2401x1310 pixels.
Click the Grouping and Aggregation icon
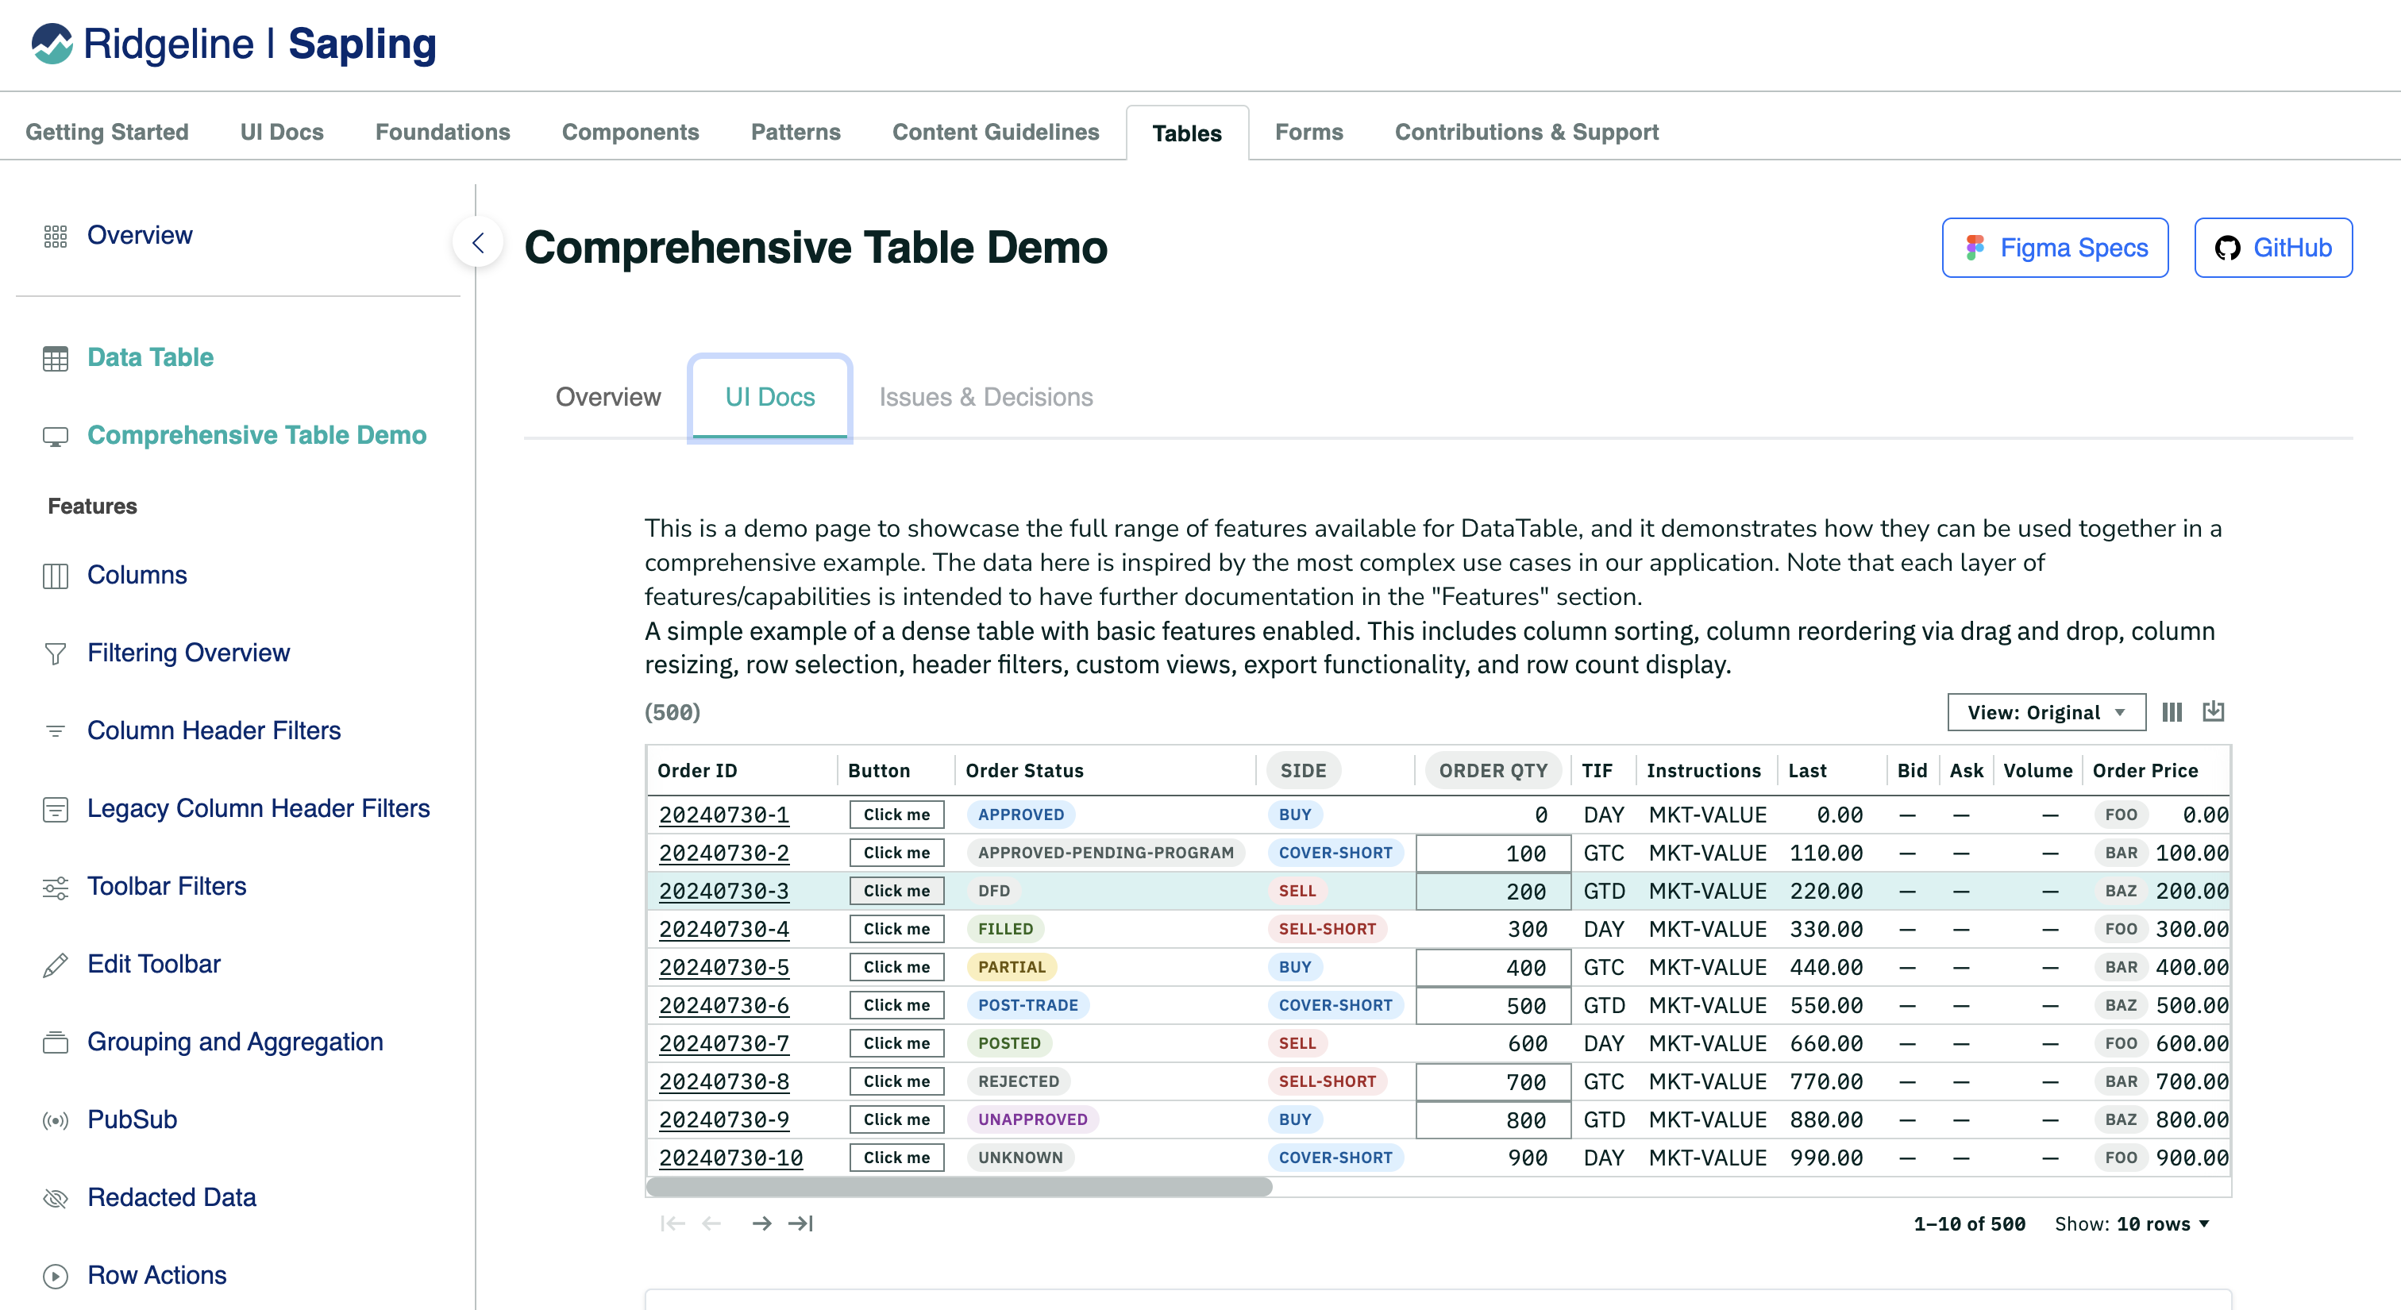click(55, 1042)
